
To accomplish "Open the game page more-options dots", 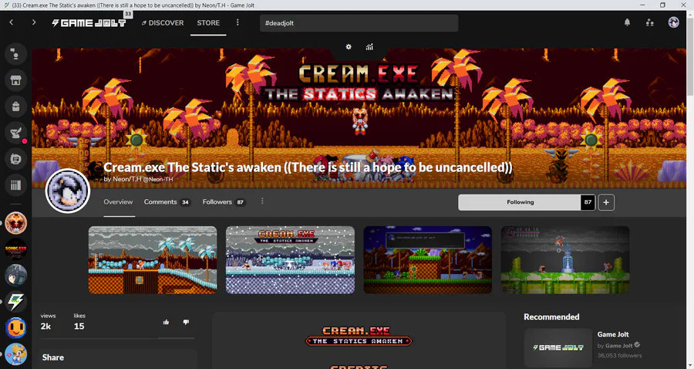I will pos(262,201).
